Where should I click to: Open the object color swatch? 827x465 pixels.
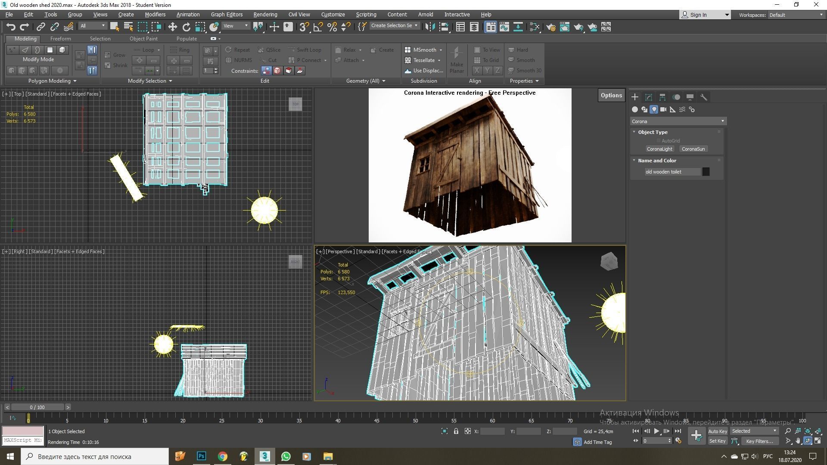click(706, 172)
